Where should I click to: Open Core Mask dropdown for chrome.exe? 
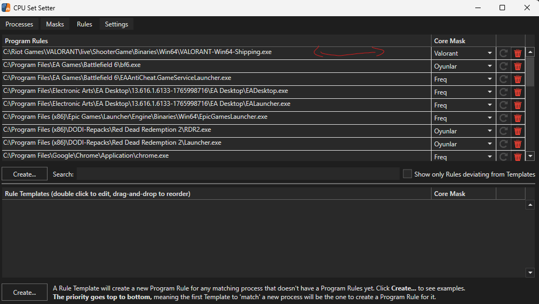463,157
